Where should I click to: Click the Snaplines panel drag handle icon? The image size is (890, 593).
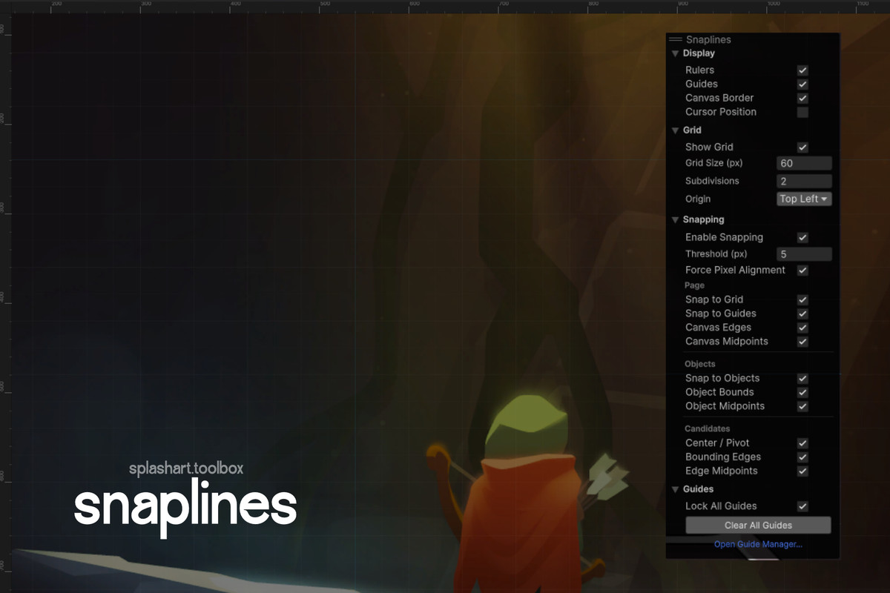point(675,40)
